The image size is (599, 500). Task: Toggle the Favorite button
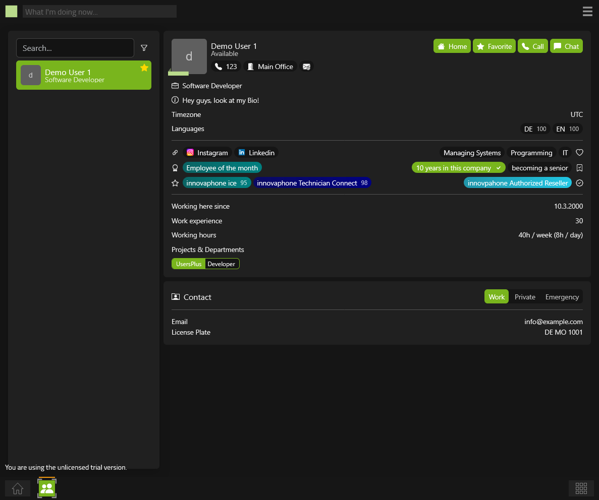494,46
